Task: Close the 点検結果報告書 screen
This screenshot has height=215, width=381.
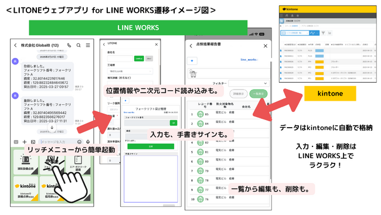Action: coord(266,46)
